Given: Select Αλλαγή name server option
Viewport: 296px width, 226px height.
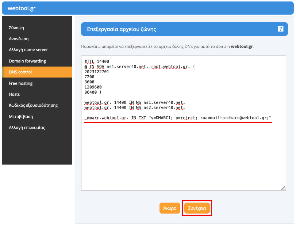Looking at the screenshot, I should (x=28, y=50).
